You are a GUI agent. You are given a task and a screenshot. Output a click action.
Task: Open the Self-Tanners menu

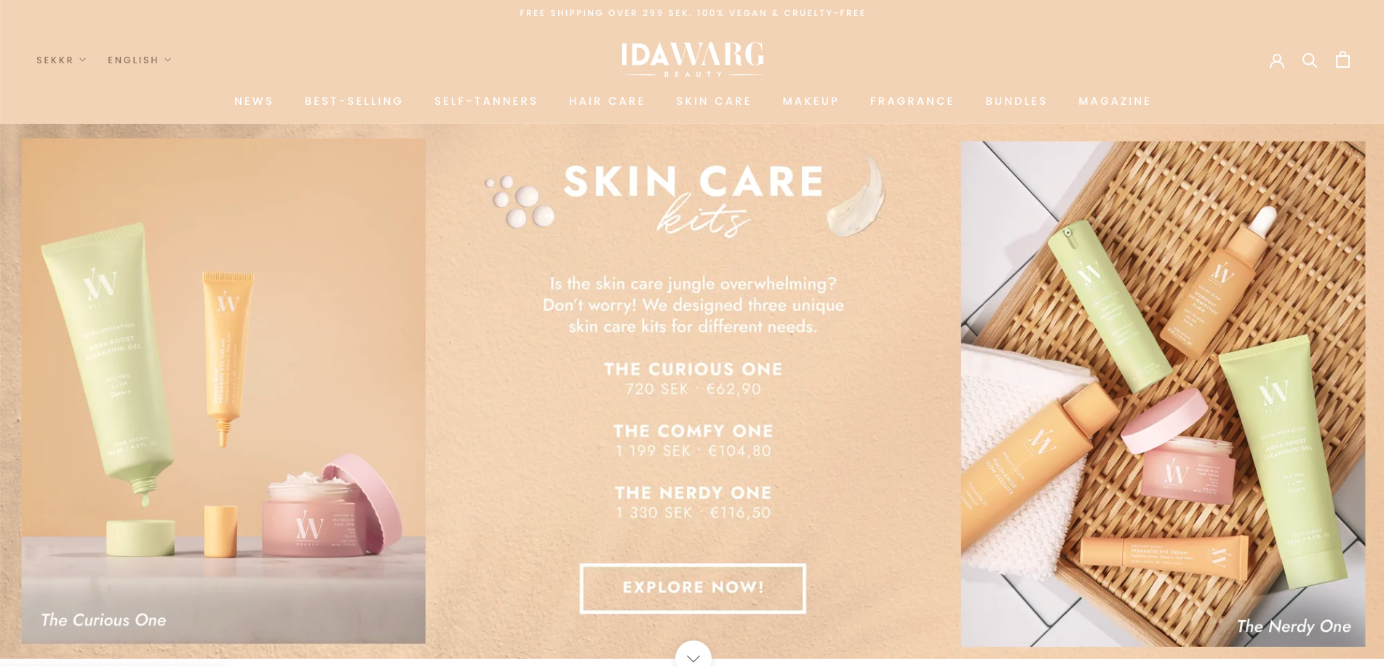coord(486,101)
